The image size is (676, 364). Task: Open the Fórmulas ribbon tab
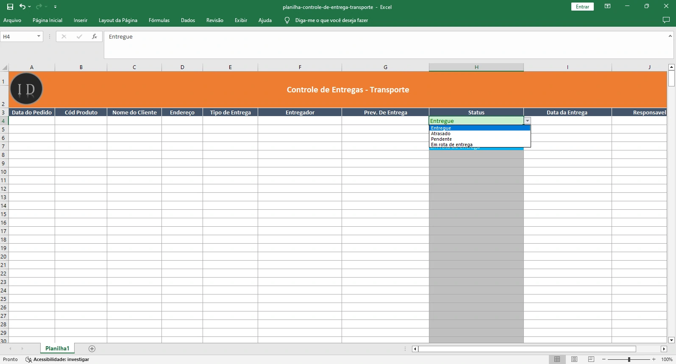[159, 20]
